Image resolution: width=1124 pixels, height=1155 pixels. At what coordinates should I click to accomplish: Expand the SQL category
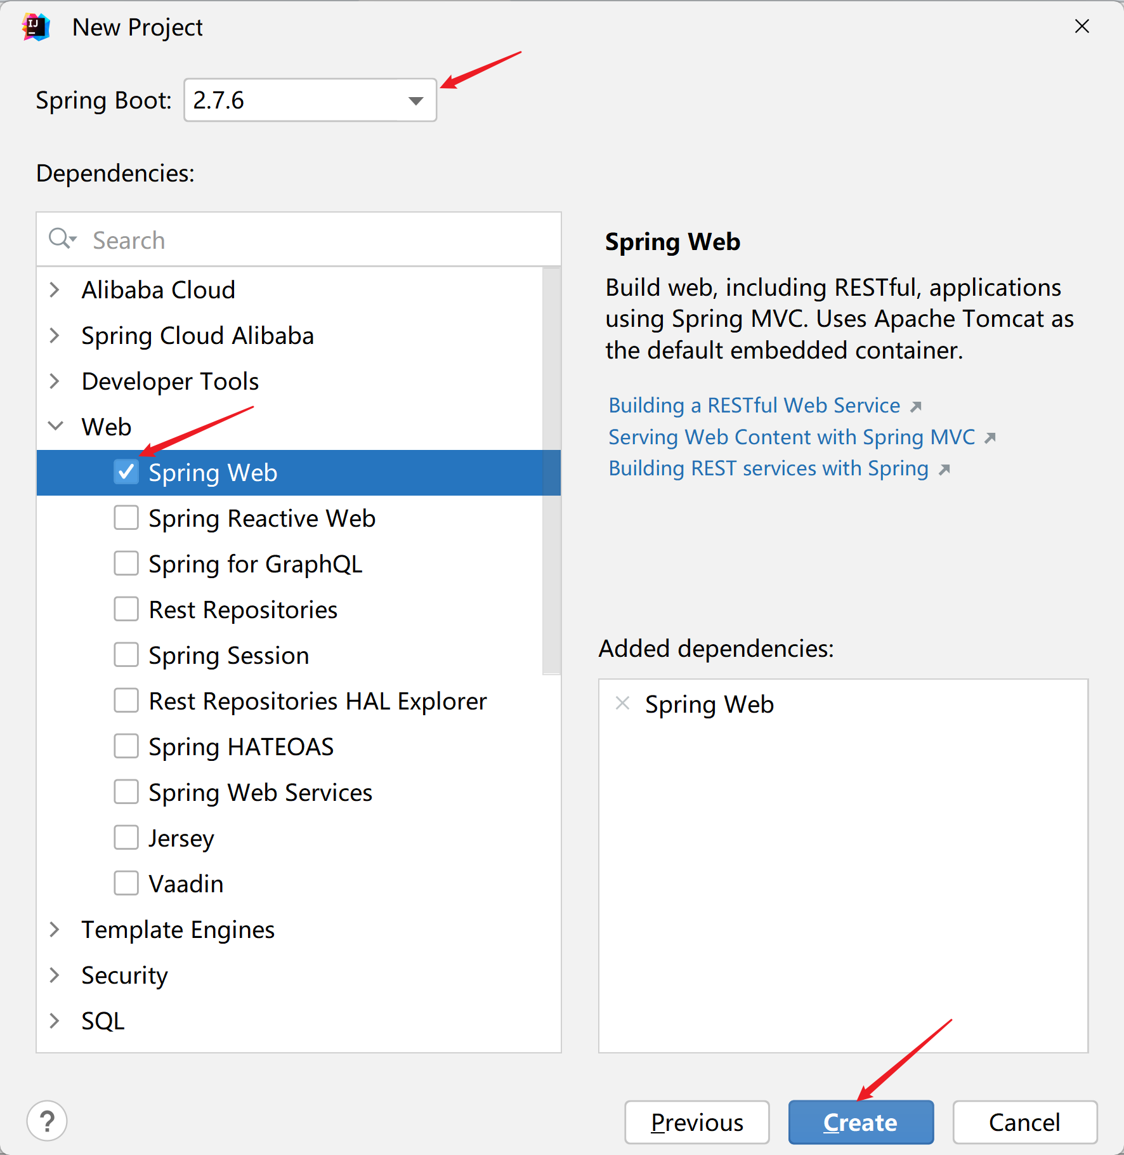(55, 1021)
